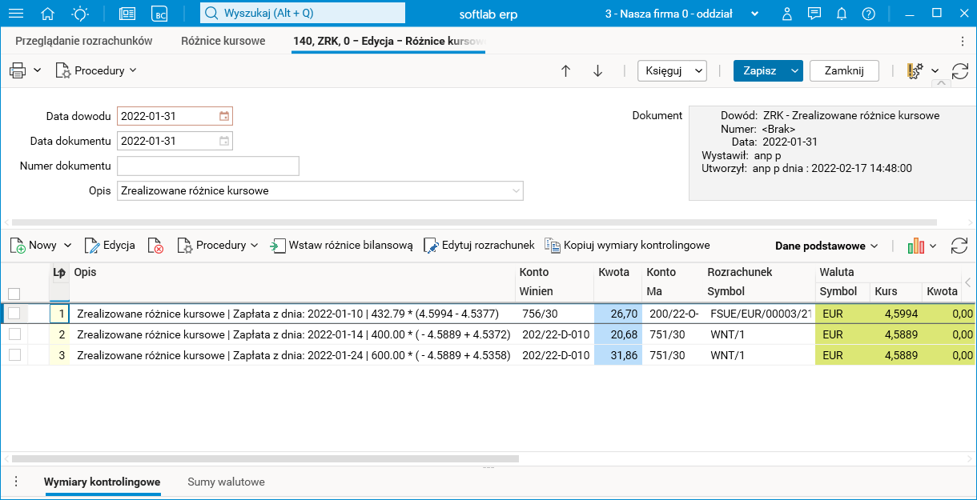Open the Sumy walutowe tab
Image resolution: width=977 pixels, height=500 pixels.
[226, 482]
